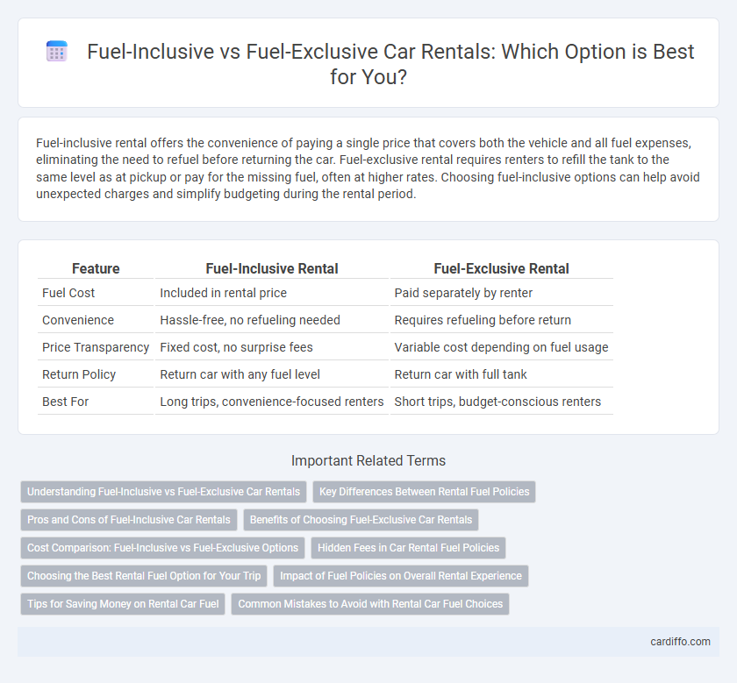737x683 pixels.
Task: Select the 'Convenience' row label
Action: pos(78,320)
